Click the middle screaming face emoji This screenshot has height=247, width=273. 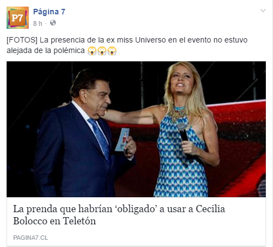click(x=102, y=51)
